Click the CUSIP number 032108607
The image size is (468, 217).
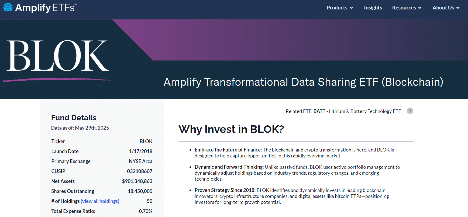140,171
